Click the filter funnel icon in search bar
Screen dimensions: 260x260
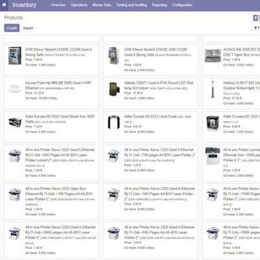pyautogui.click(x=256, y=18)
